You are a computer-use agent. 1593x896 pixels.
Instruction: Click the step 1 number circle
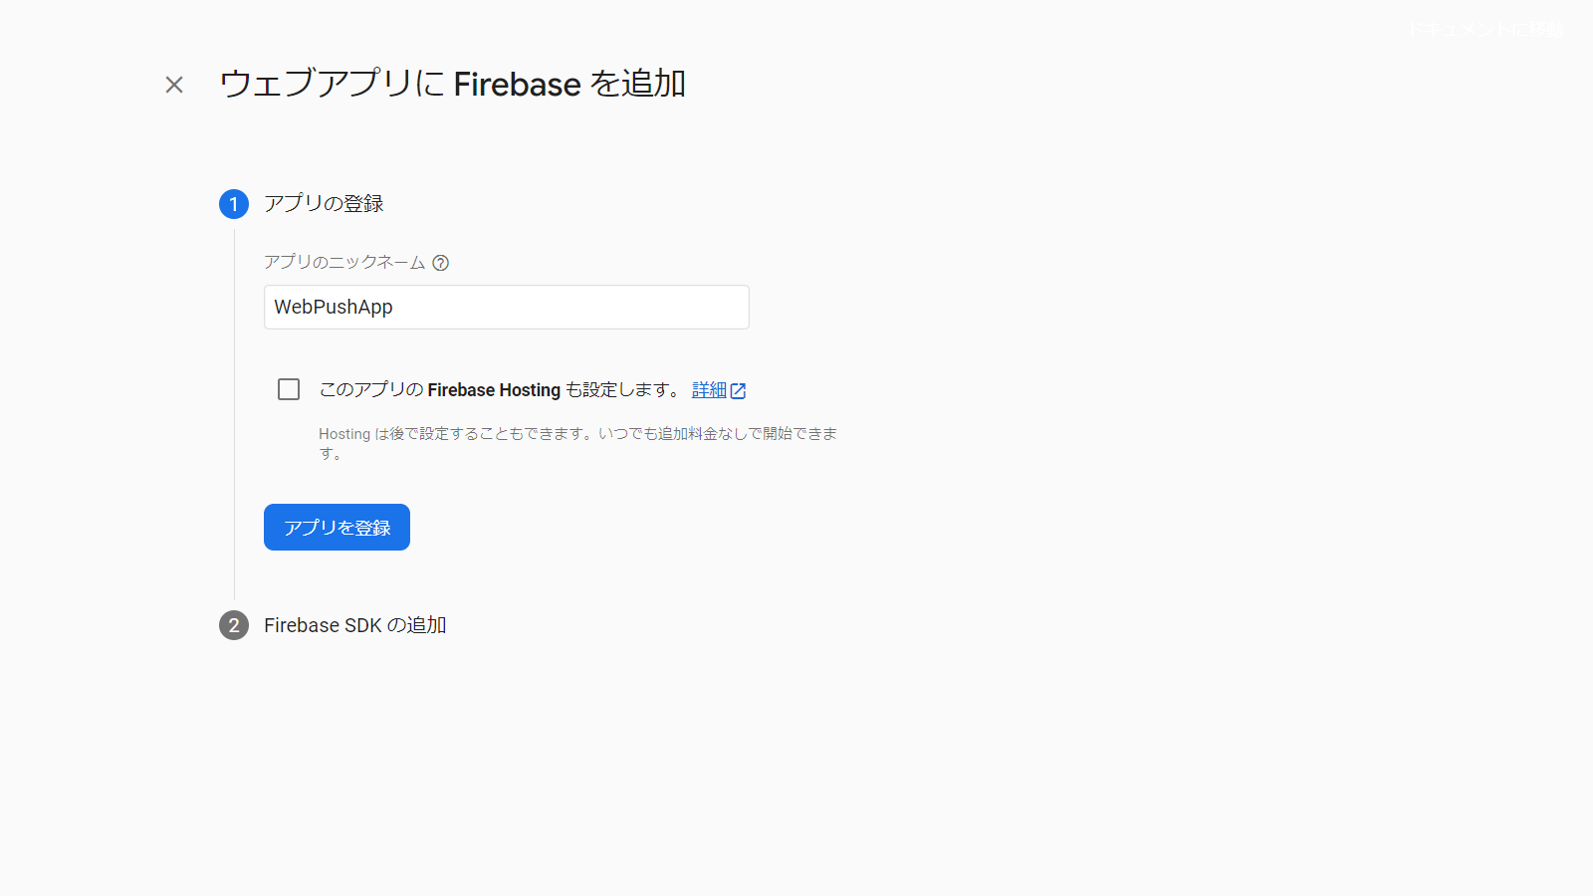234,204
